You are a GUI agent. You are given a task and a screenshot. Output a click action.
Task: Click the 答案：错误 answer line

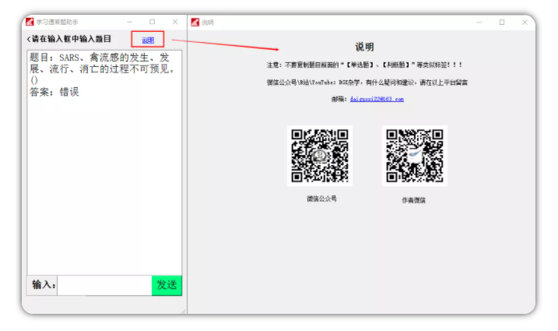coord(54,92)
